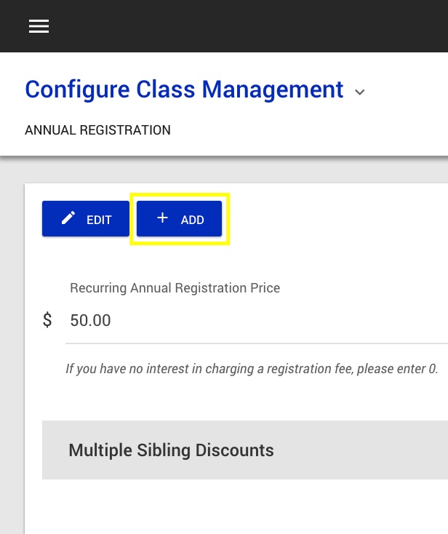Click the pencil icon on Edit button
Viewport: 448px width, 534px height.
(68, 218)
